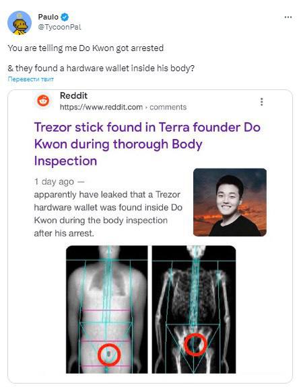
Task: Click the https://www.reddit.com URL text
Action: click(x=101, y=107)
